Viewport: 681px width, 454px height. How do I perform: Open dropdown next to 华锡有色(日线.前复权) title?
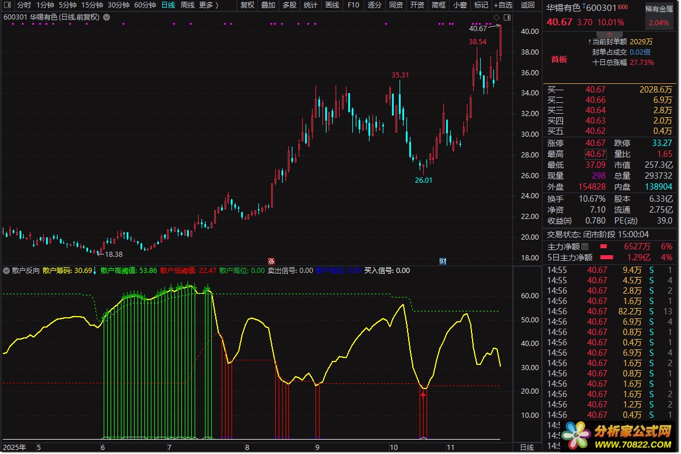(x=106, y=17)
